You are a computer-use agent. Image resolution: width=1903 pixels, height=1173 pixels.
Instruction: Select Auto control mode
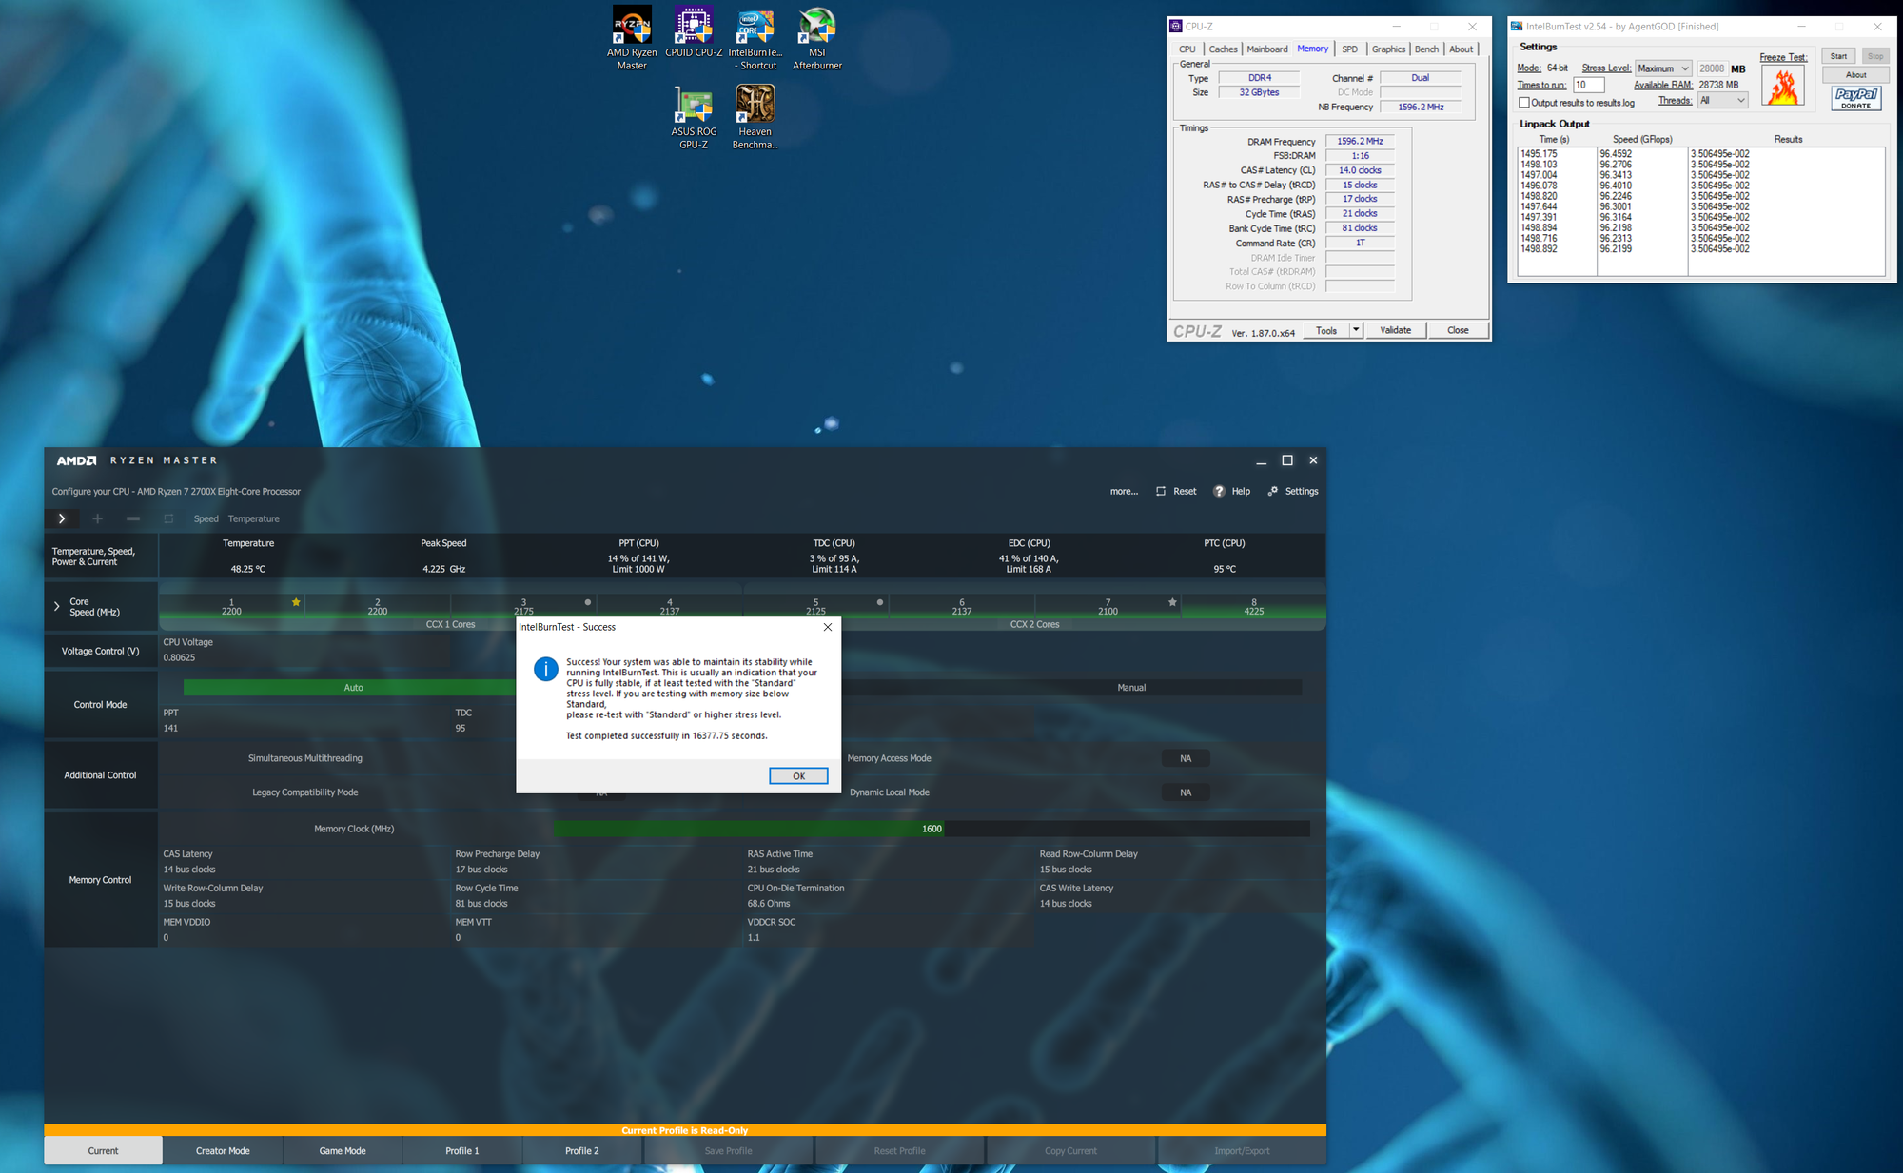(353, 688)
